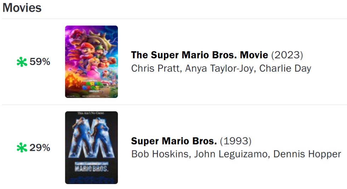
Task: Click the Bob Hoskins cast name
Action: pyautogui.click(x=160, y=154)
